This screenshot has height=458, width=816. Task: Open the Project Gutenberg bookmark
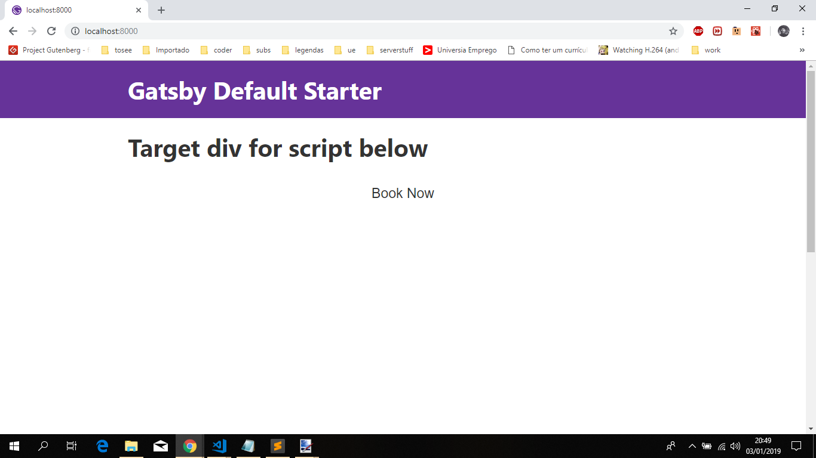49,50
